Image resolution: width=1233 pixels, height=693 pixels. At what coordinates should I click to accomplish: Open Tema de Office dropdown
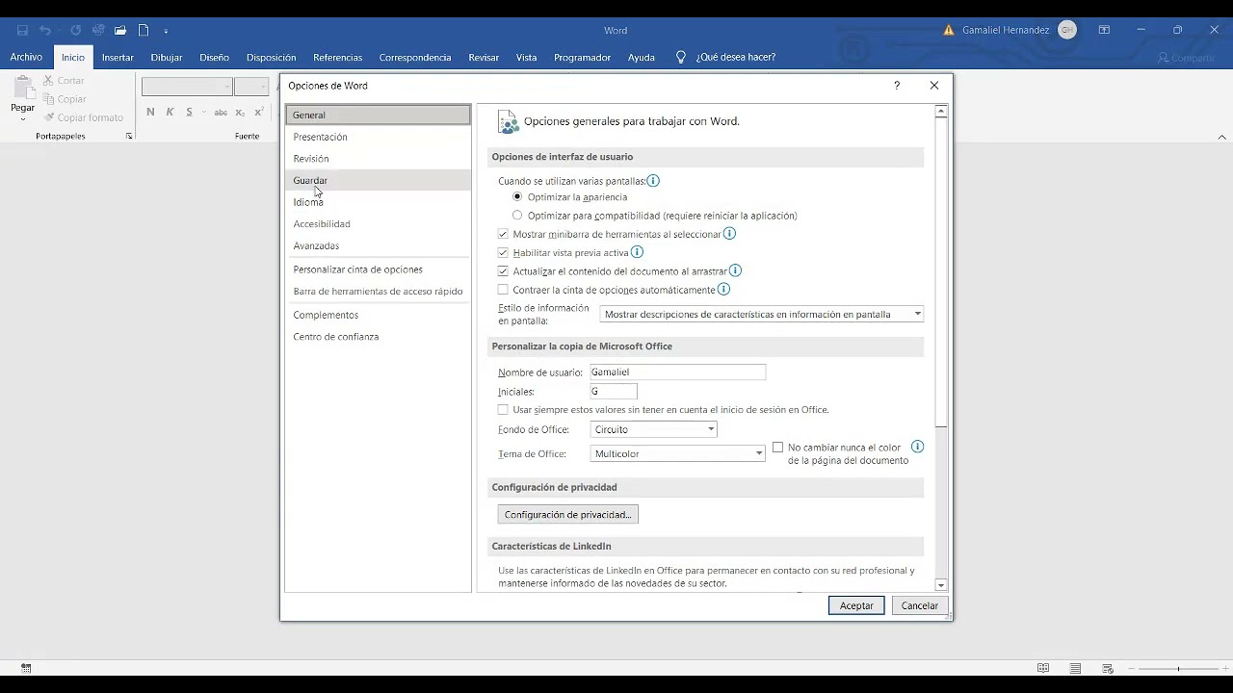pos(677,453)
